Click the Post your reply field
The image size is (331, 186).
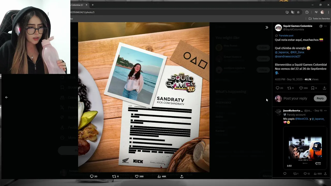click(x=295, y=98)
